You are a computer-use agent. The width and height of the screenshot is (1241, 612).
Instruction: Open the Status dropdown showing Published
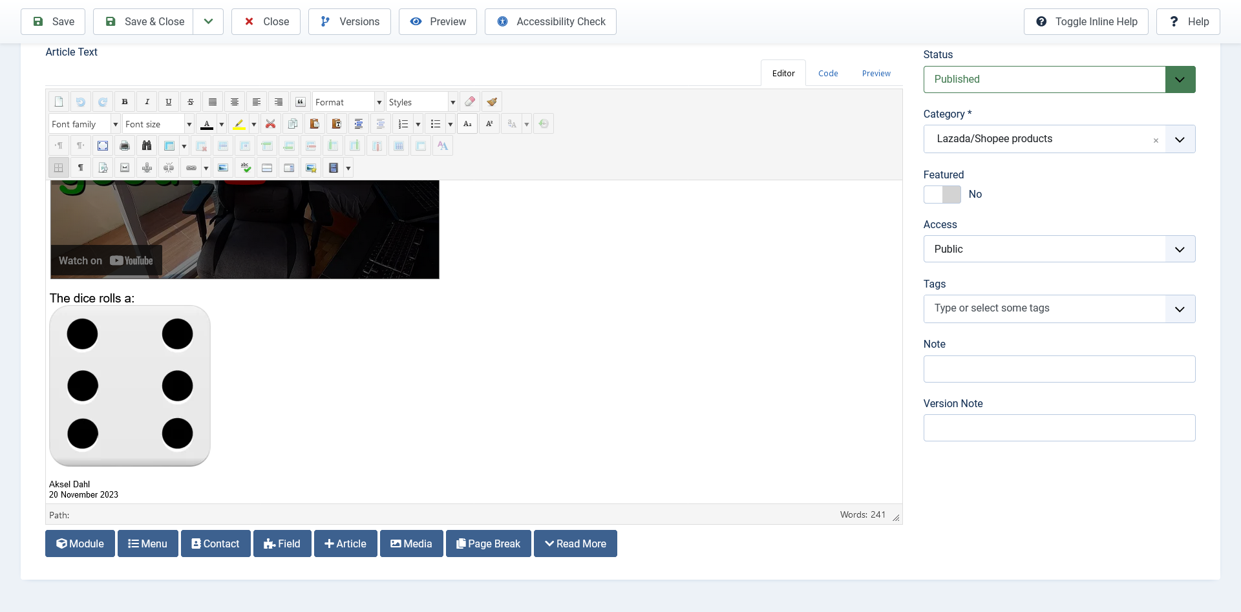[1059, 79]
